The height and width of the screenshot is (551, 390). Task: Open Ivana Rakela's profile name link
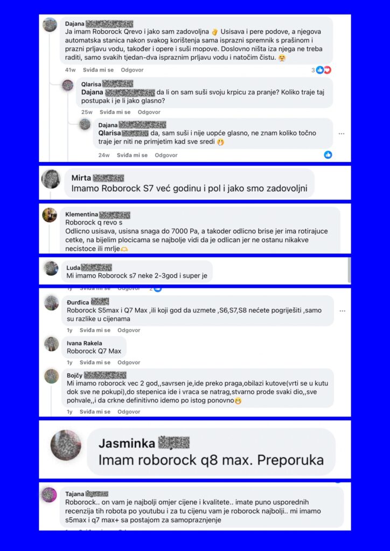click(85, 343)
